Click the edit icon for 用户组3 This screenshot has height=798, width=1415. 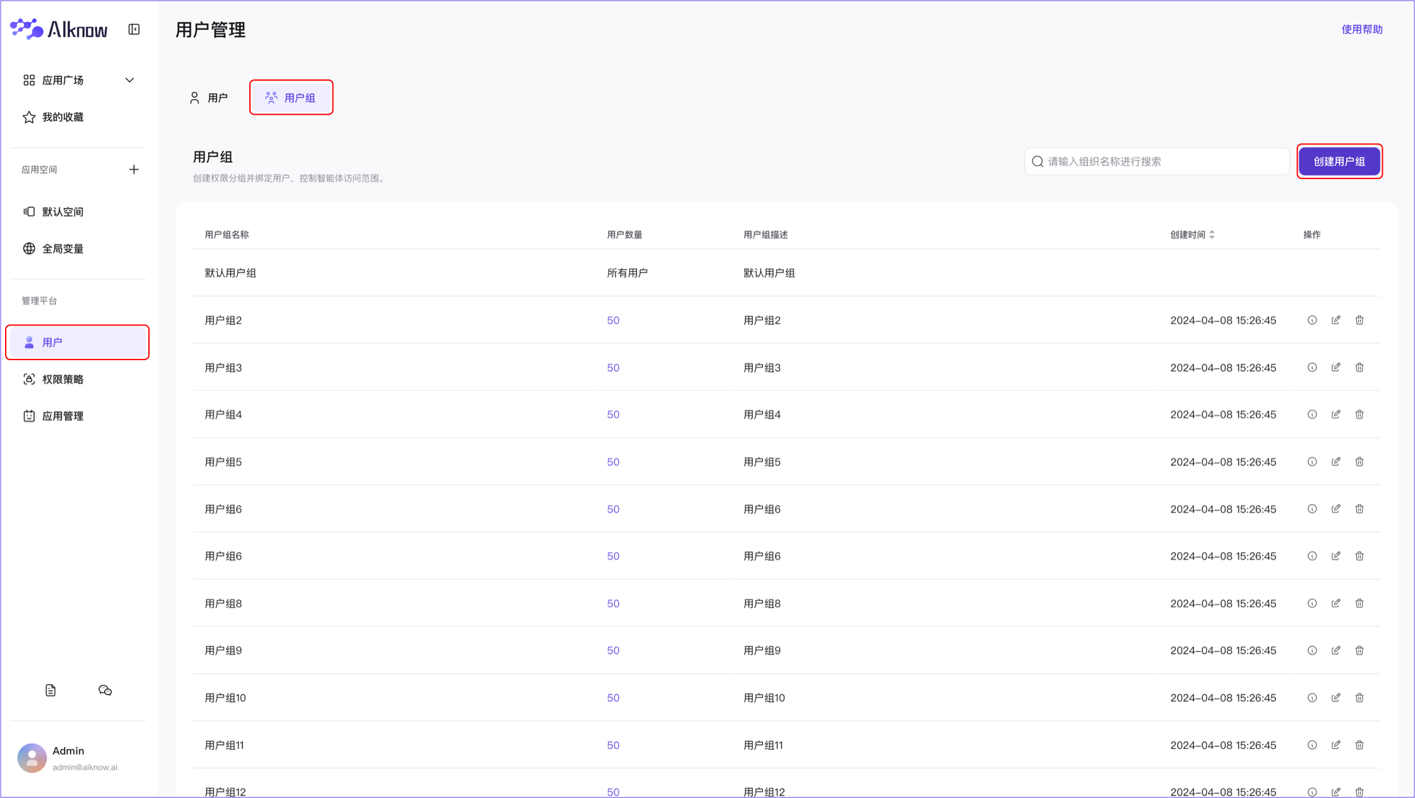click(1335, 367)
